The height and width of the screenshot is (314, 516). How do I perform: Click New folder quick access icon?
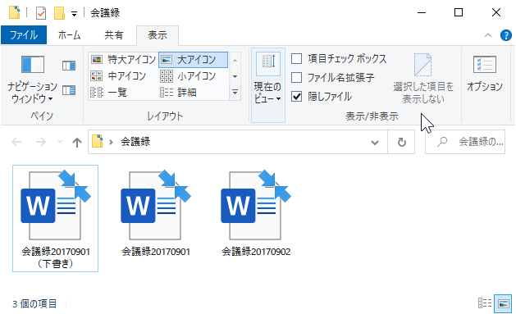pyautogui.click(x=59, y=13)
